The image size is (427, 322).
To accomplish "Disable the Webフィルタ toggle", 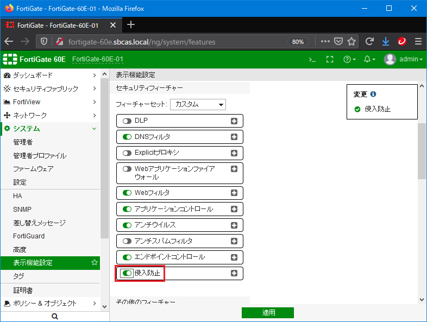I will pos(127,193).
